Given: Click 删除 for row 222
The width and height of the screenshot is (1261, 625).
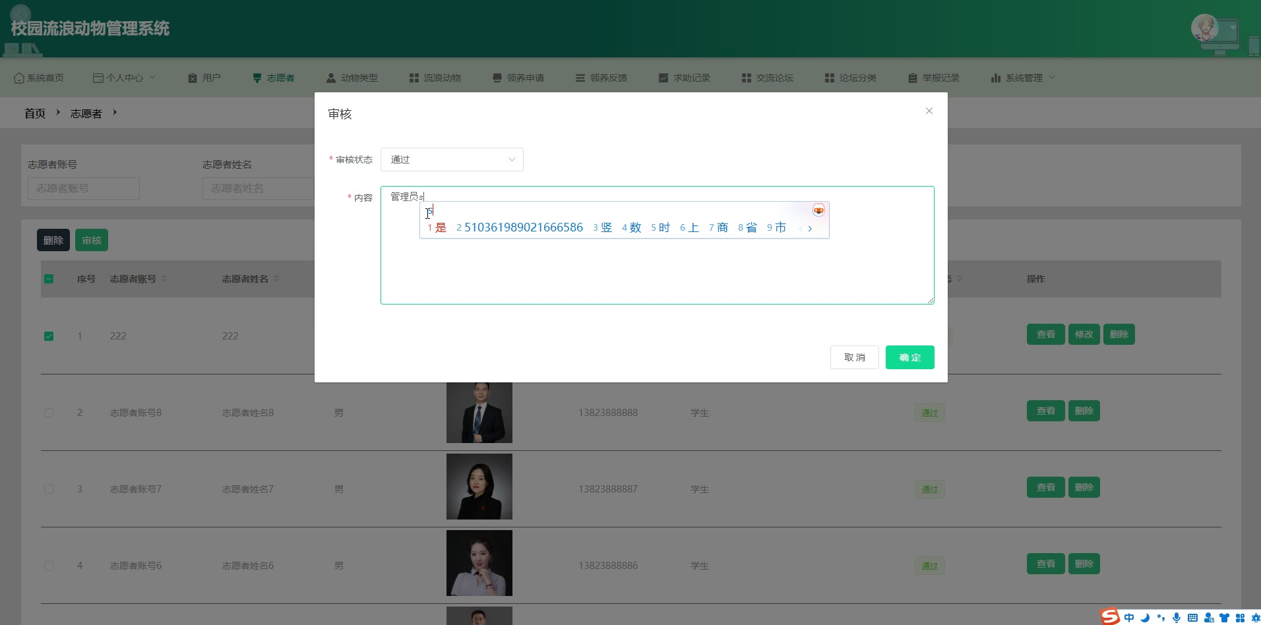Looking at the screenshot, I should click(1119, 334).
